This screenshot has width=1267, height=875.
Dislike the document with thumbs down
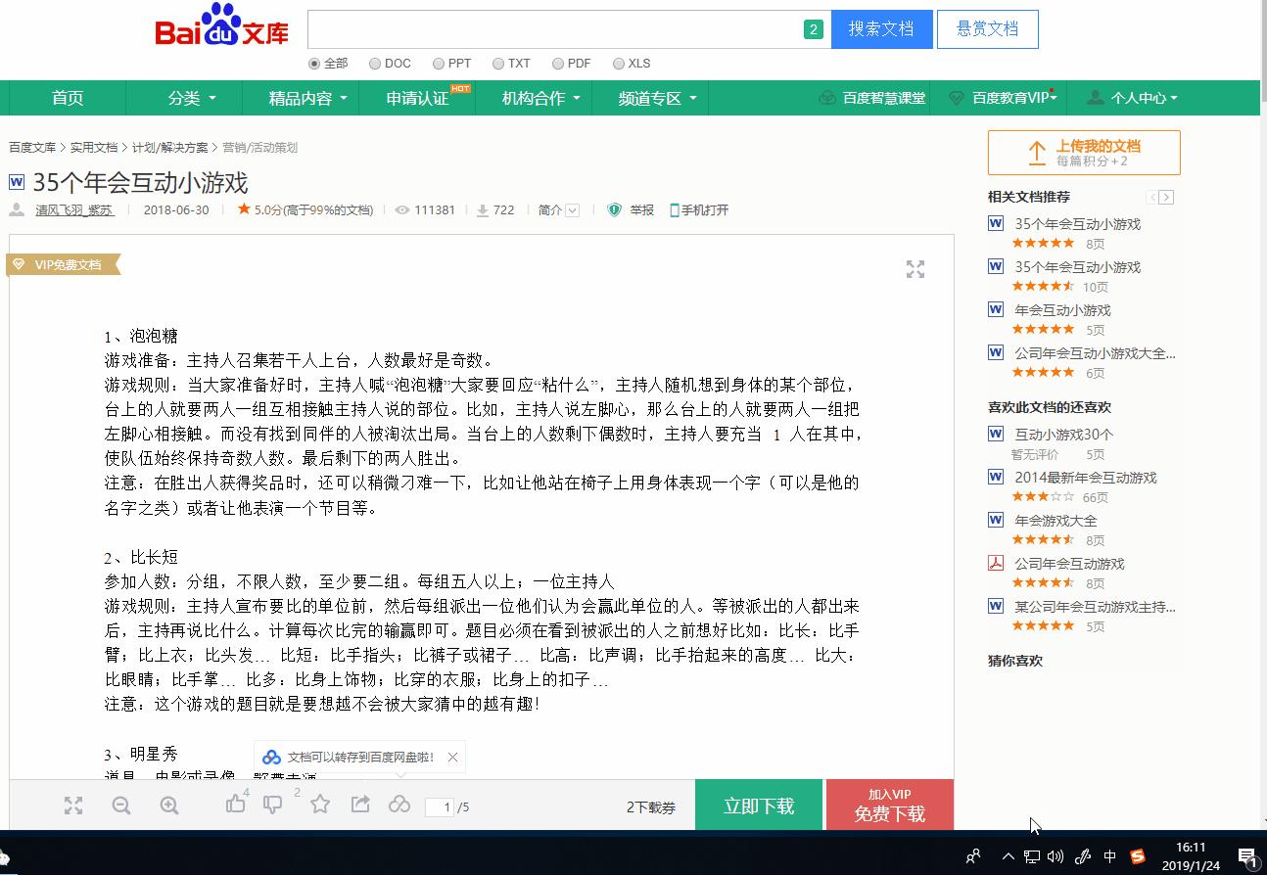click(x=271, y=805)
